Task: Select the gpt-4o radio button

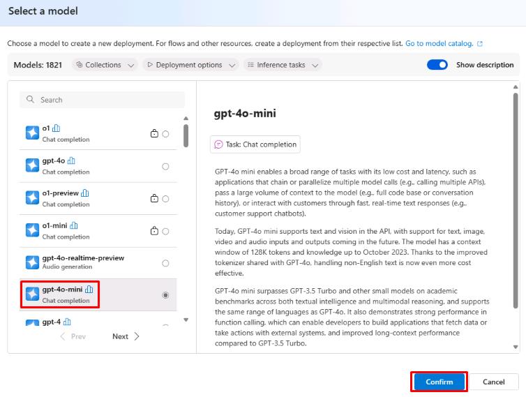Action: (165, 166)
